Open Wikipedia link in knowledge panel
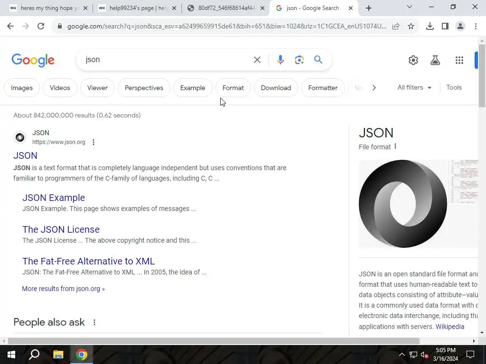The width and height of the screenshot is (486, 364). [450, 327]
